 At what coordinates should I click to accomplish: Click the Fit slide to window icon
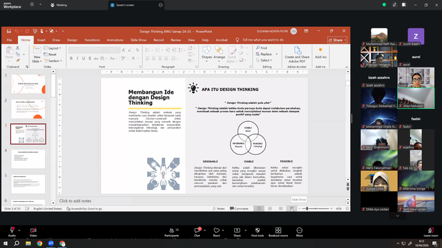click(347, 209)
